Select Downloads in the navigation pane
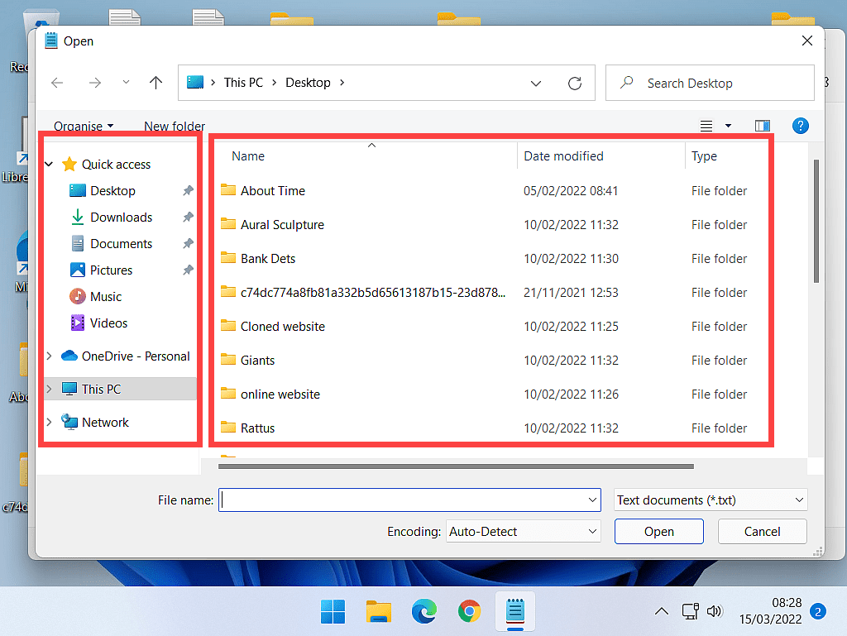847x636 pixels. pyautogui.click(x=121, y=218)
